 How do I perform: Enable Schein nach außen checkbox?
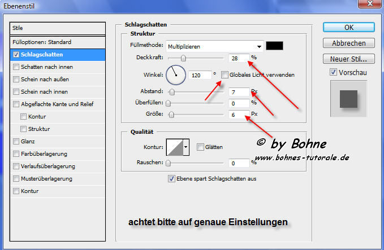(16, 79)
